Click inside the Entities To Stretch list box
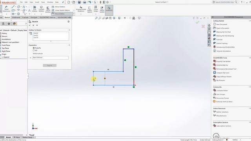 pyautogui.click(x=51, y=36)
